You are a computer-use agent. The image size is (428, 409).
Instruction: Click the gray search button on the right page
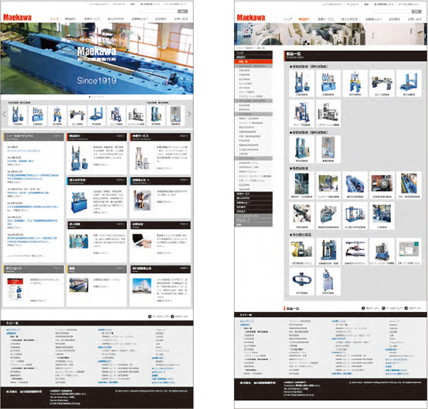(417, 11)
